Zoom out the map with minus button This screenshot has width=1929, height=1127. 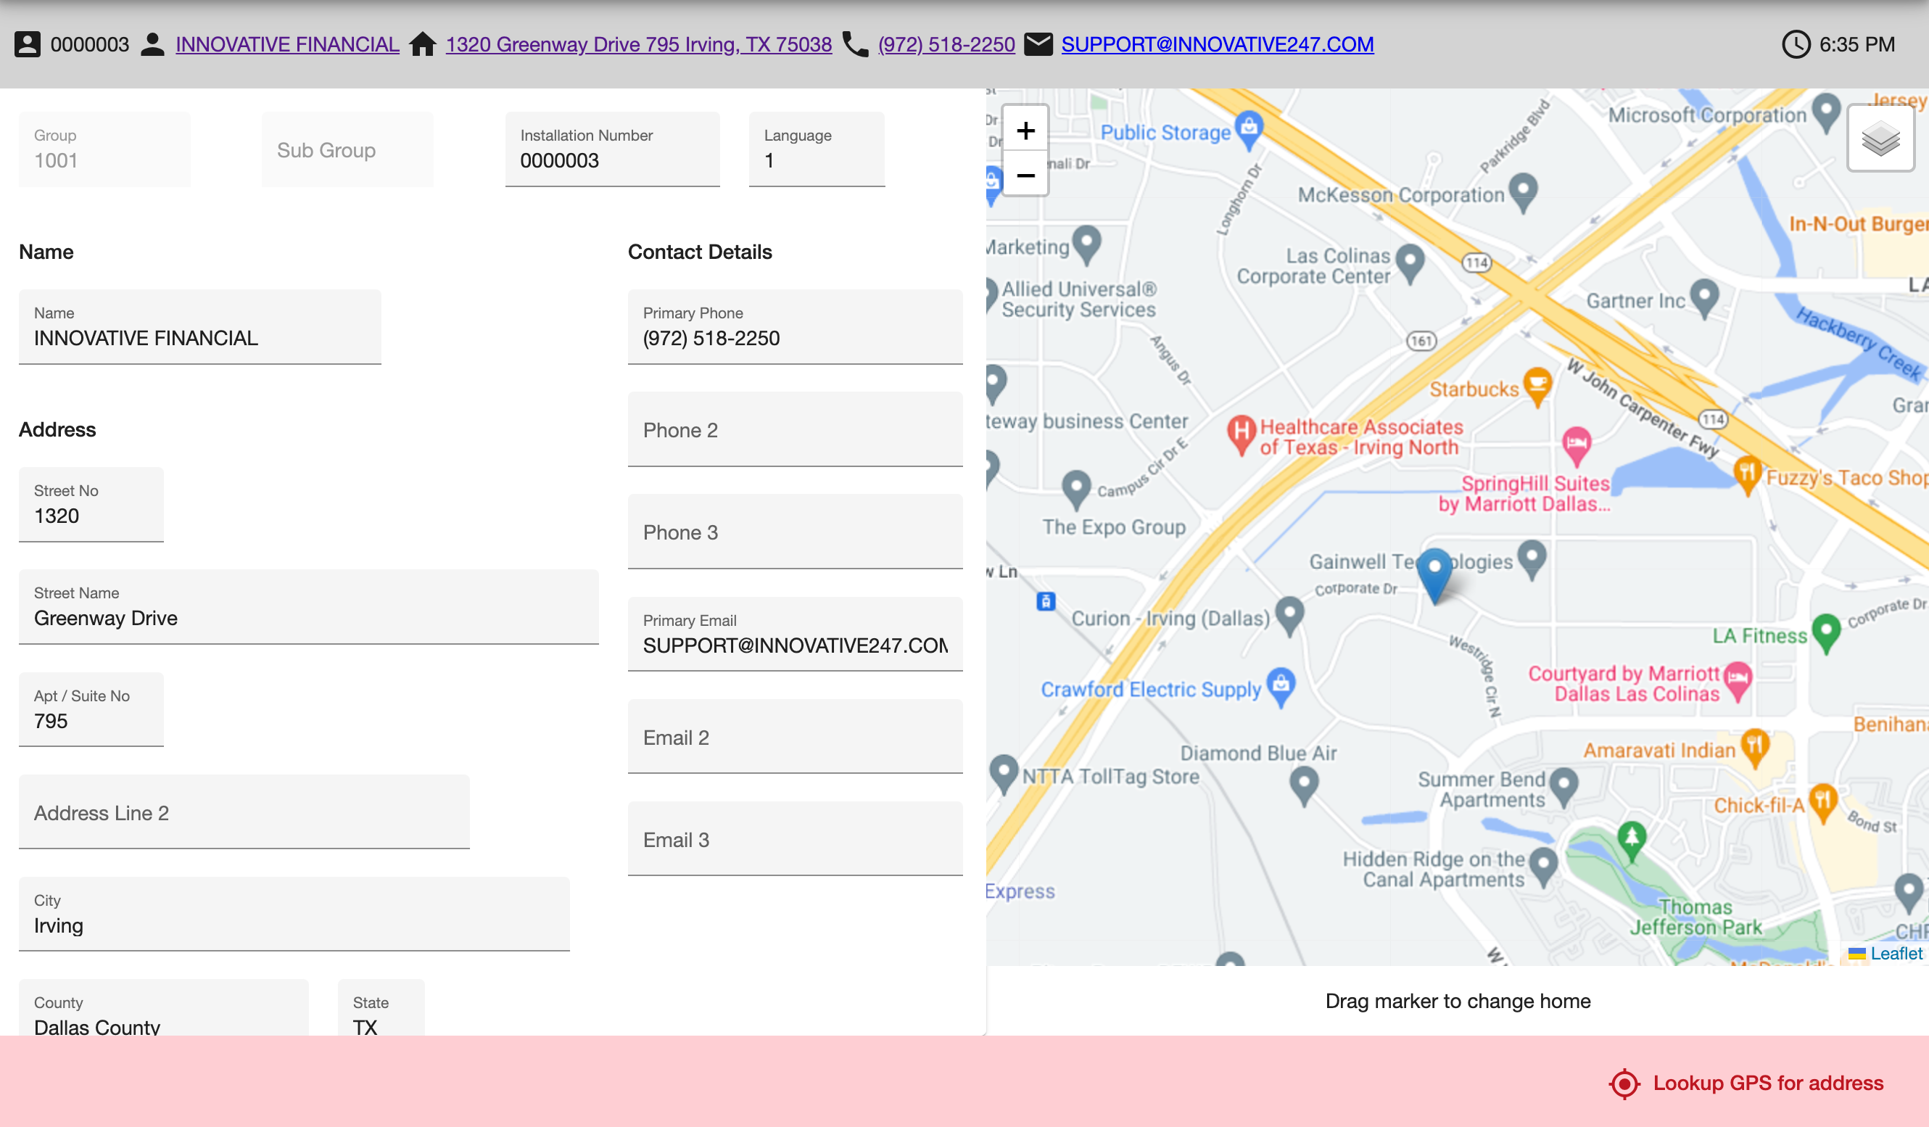click(1025, 176)
